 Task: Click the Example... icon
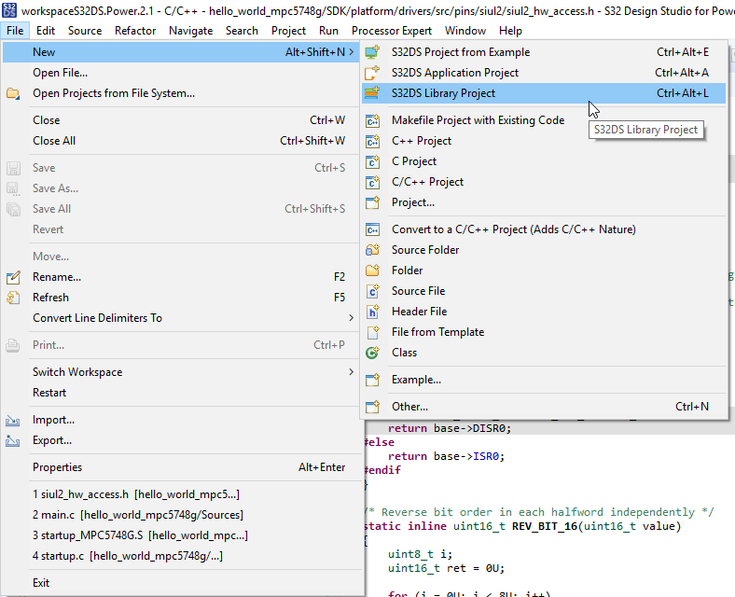click(372, 380)
